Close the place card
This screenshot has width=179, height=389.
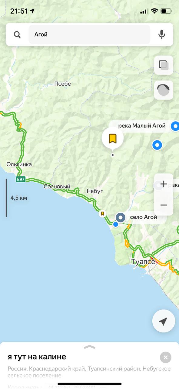coord(166,357)
